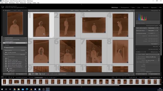Open Chrome from the Windows taskbar

pyautogui.click(x=15, y=89)
